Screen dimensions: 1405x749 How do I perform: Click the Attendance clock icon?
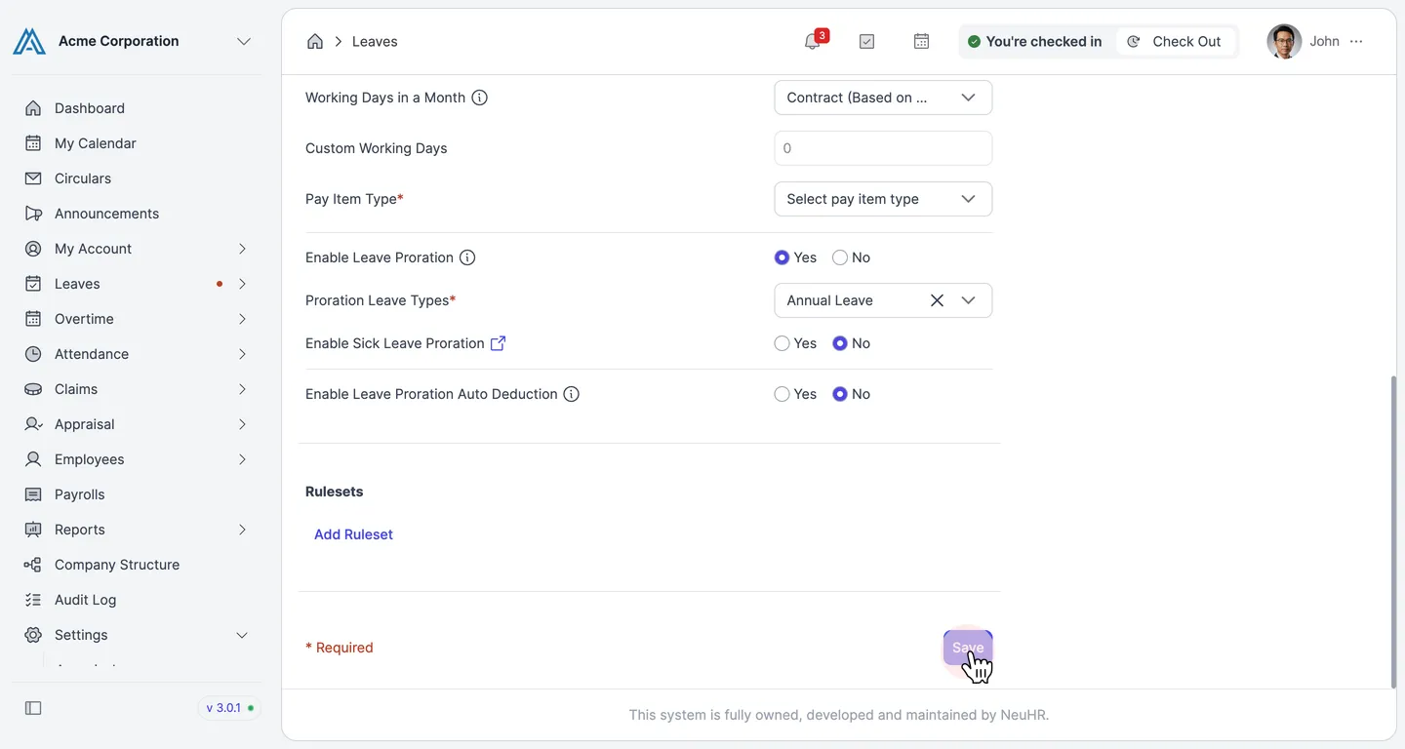point(33,354)
